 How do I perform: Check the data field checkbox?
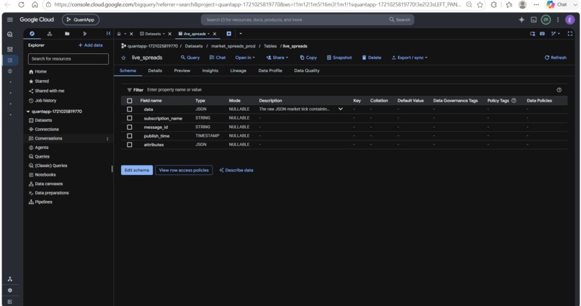point(129,109)
